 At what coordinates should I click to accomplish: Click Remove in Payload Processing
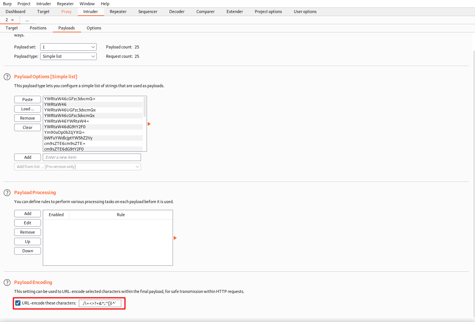[x=28, y=232]
